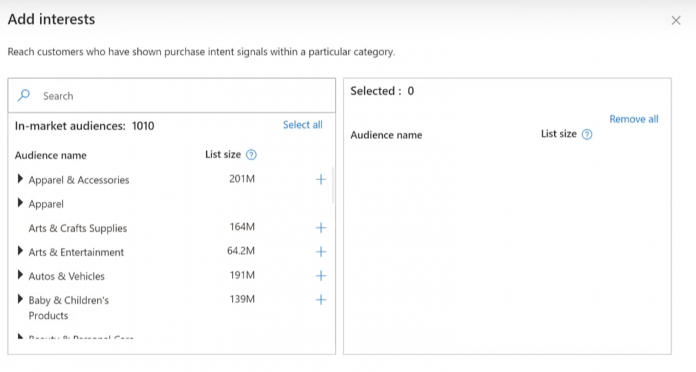Expand the Apparel category

tap(20, 203)
